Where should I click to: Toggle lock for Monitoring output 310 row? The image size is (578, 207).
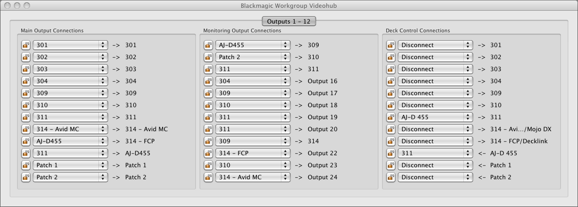click(x=208, y=57)
